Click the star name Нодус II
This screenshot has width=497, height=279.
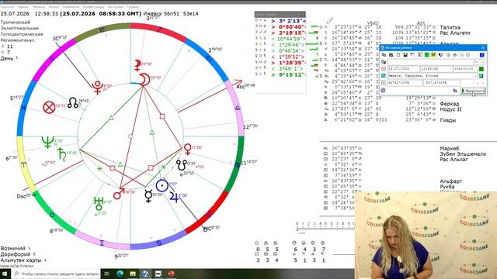pos(450,109)
